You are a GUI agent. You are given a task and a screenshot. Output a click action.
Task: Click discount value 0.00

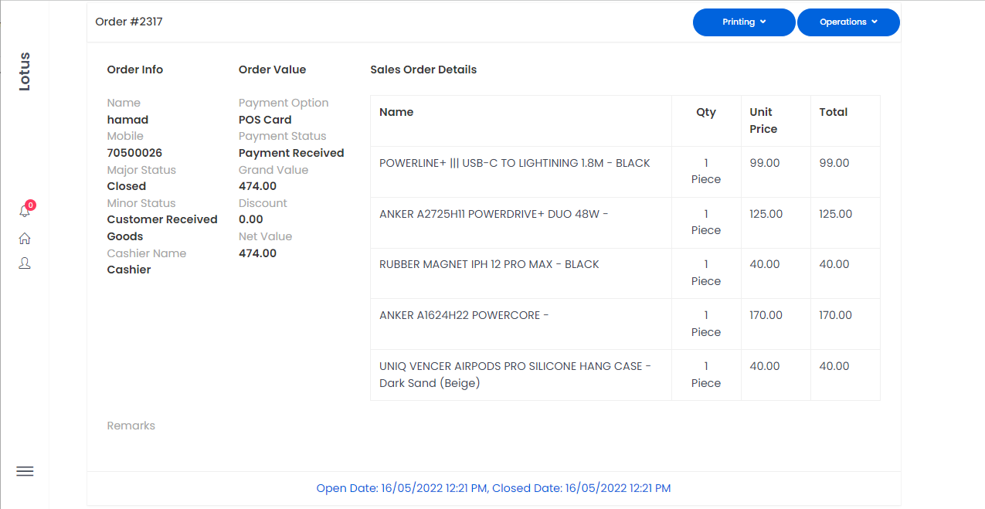[x=251, y=219]
